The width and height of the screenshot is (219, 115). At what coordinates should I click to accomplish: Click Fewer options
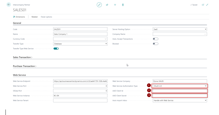[46, 17]
